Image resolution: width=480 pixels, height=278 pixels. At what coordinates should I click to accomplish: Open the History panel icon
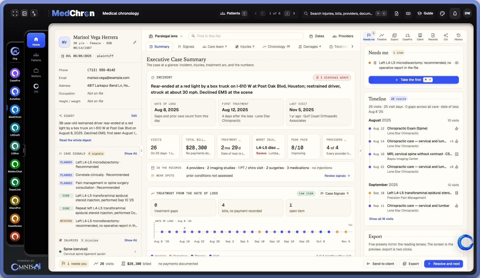tap(459, 37)
